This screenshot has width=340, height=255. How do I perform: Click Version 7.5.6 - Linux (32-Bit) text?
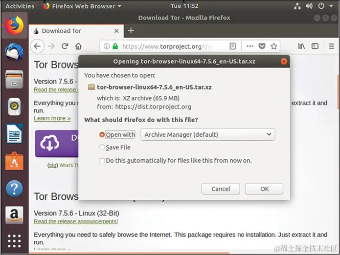(x=76, y=213)
